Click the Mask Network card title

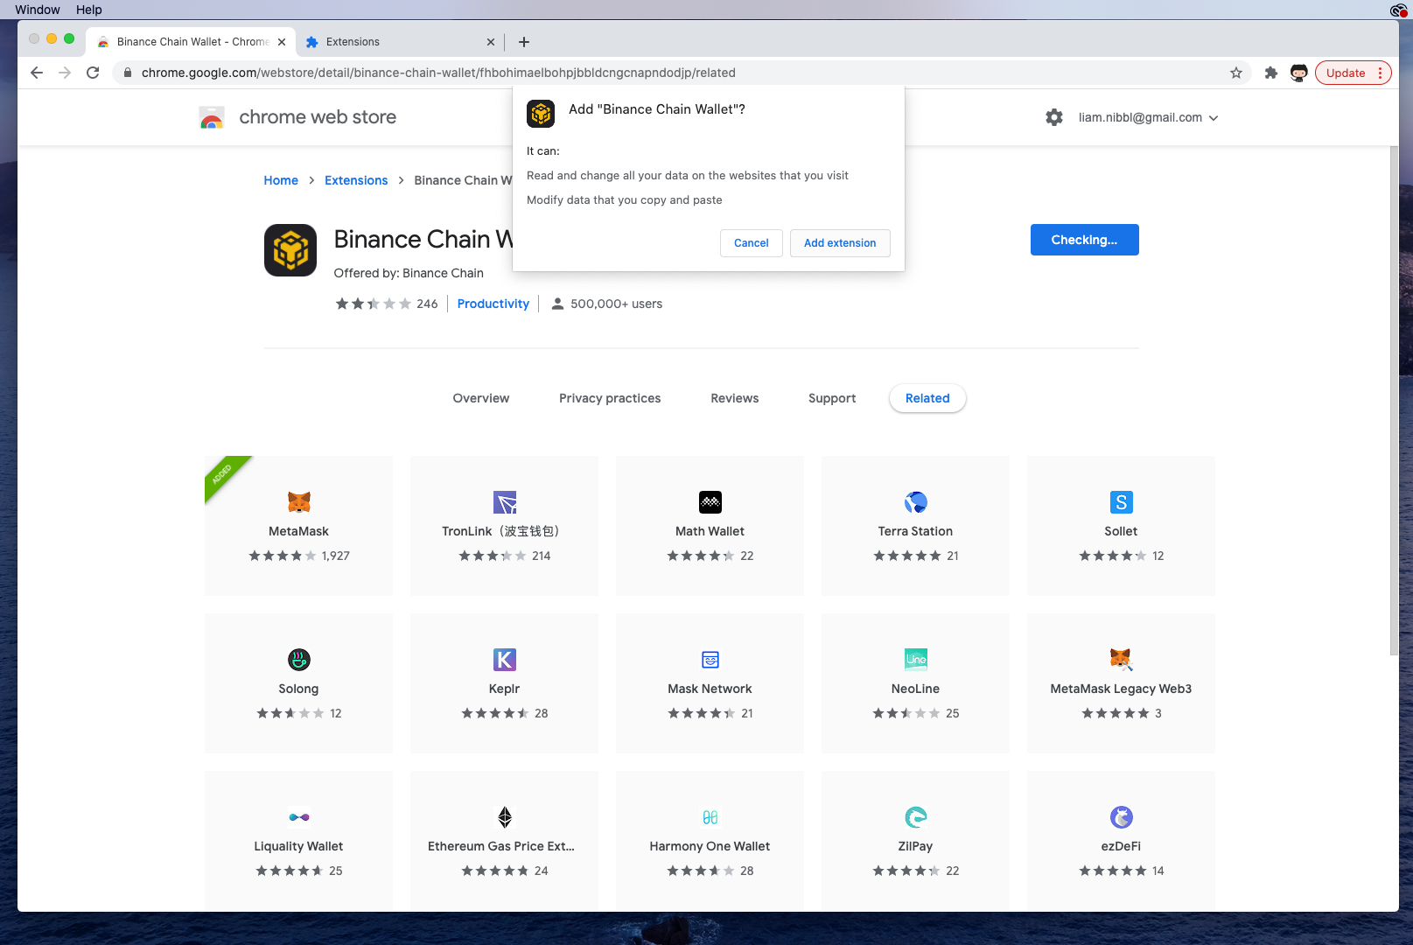point(710,689)
